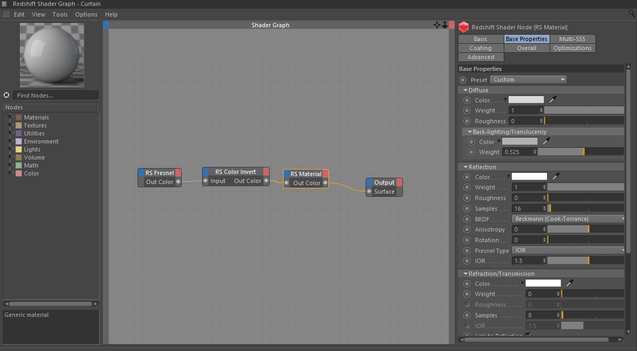Open the Preset Custom dropdown

click(x=529, y=79)
